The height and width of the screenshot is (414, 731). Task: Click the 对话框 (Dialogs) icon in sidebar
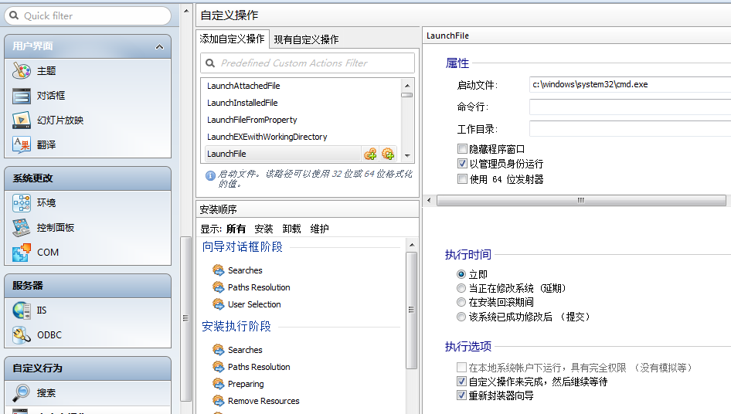pos(22,96)
